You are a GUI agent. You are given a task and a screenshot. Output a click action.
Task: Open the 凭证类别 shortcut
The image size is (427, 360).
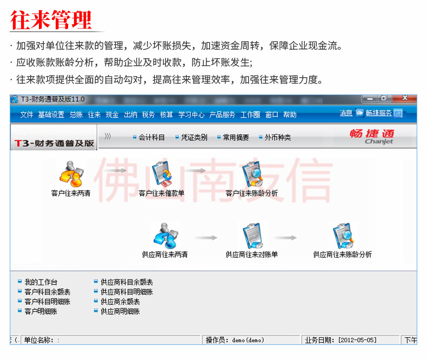pyautogui.click(x=191, y=138)
